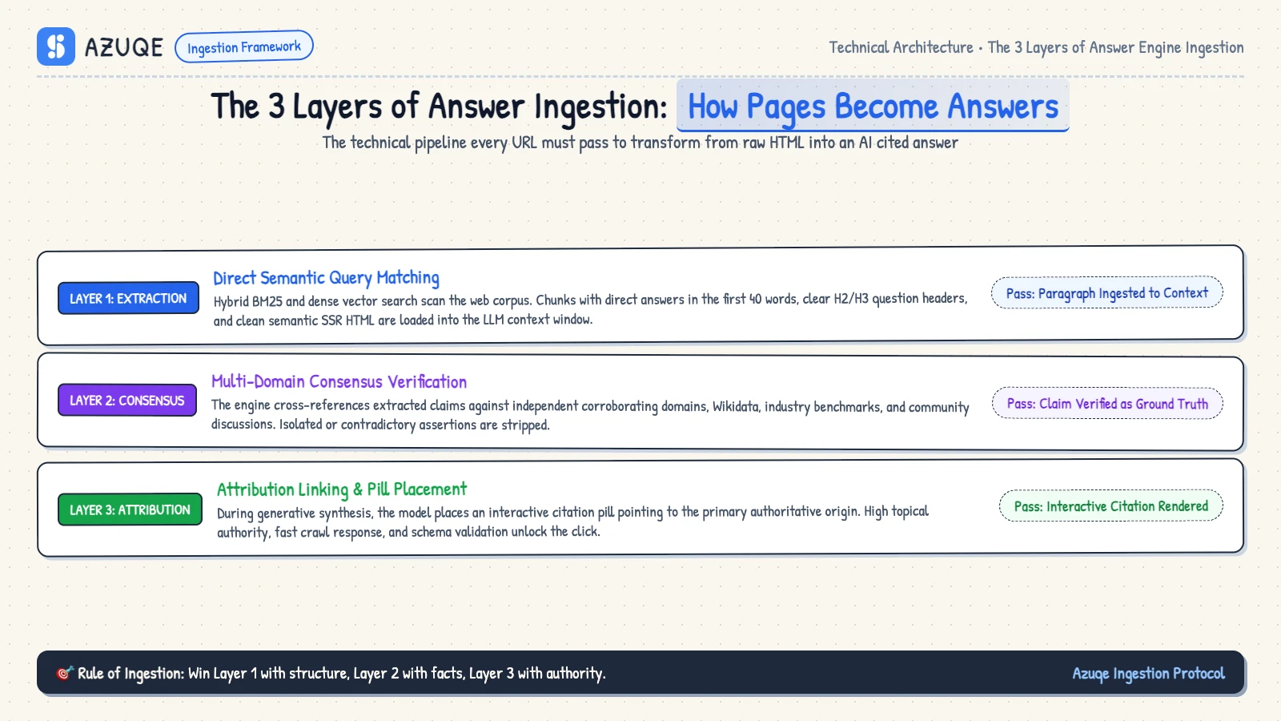1281x721 pixels.
Task: Click the subtitle about the technical pipeline
Action: (x=640, y=142)
